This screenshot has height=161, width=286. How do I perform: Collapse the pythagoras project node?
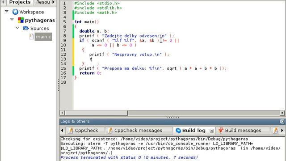point(12,19)
